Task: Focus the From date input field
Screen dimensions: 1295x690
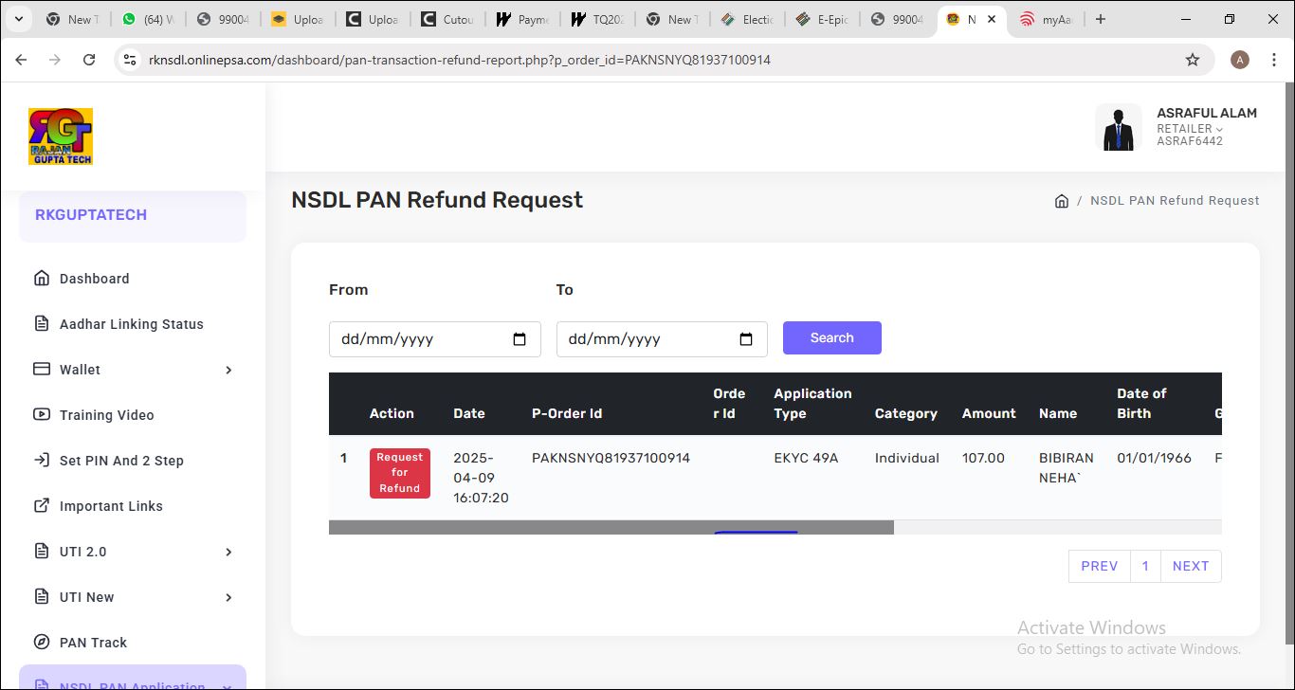Action: (x=417, y=339)
